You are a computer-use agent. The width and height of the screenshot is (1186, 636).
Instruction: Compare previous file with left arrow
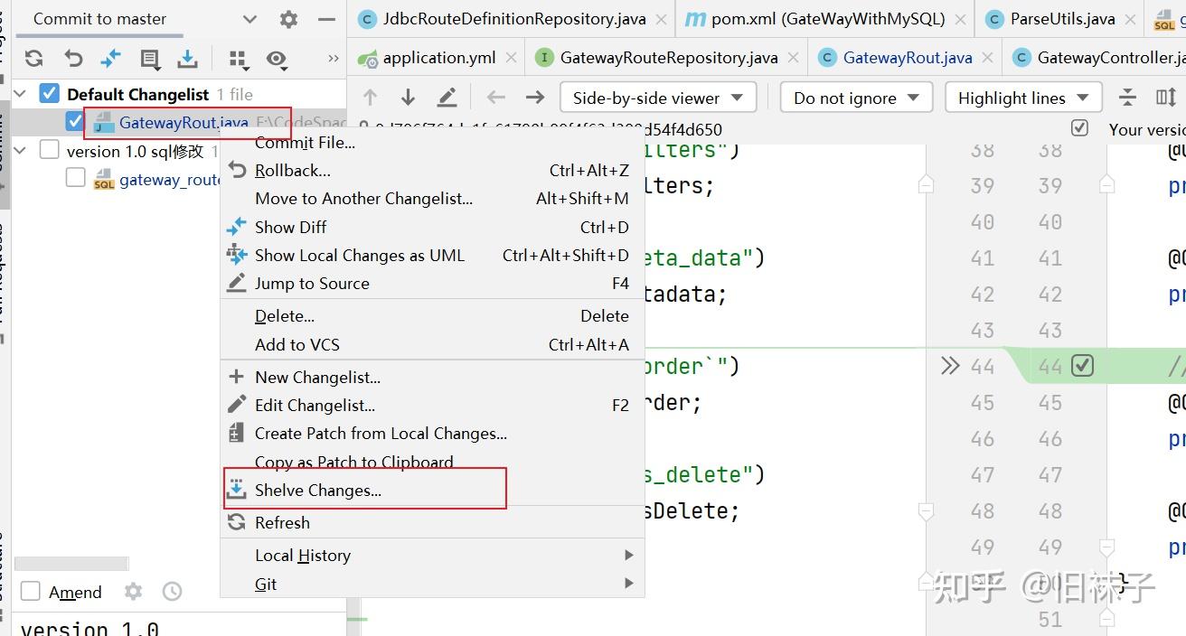click(496, 98)
